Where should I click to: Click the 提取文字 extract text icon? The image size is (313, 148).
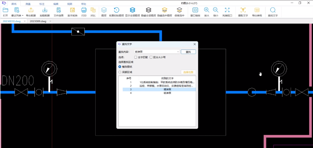[x=243, y=10]
